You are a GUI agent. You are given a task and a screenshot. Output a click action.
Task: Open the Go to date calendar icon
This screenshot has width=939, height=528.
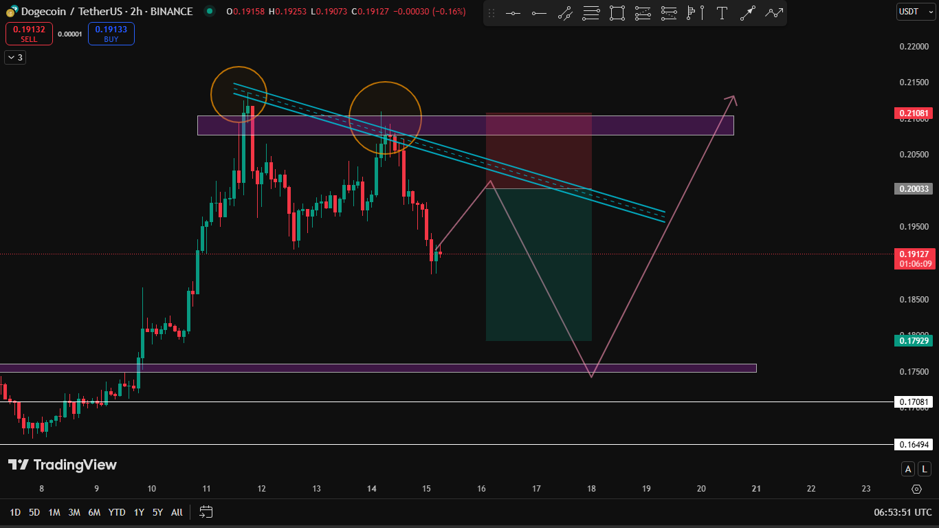[206, 511]
